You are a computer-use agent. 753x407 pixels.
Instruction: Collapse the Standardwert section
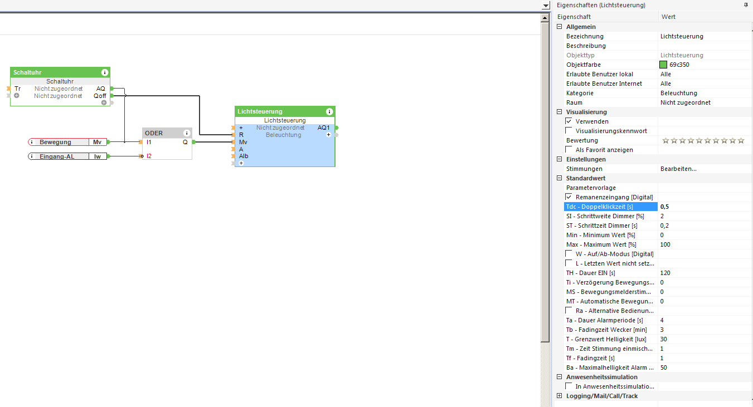click(x=560, y=178)
